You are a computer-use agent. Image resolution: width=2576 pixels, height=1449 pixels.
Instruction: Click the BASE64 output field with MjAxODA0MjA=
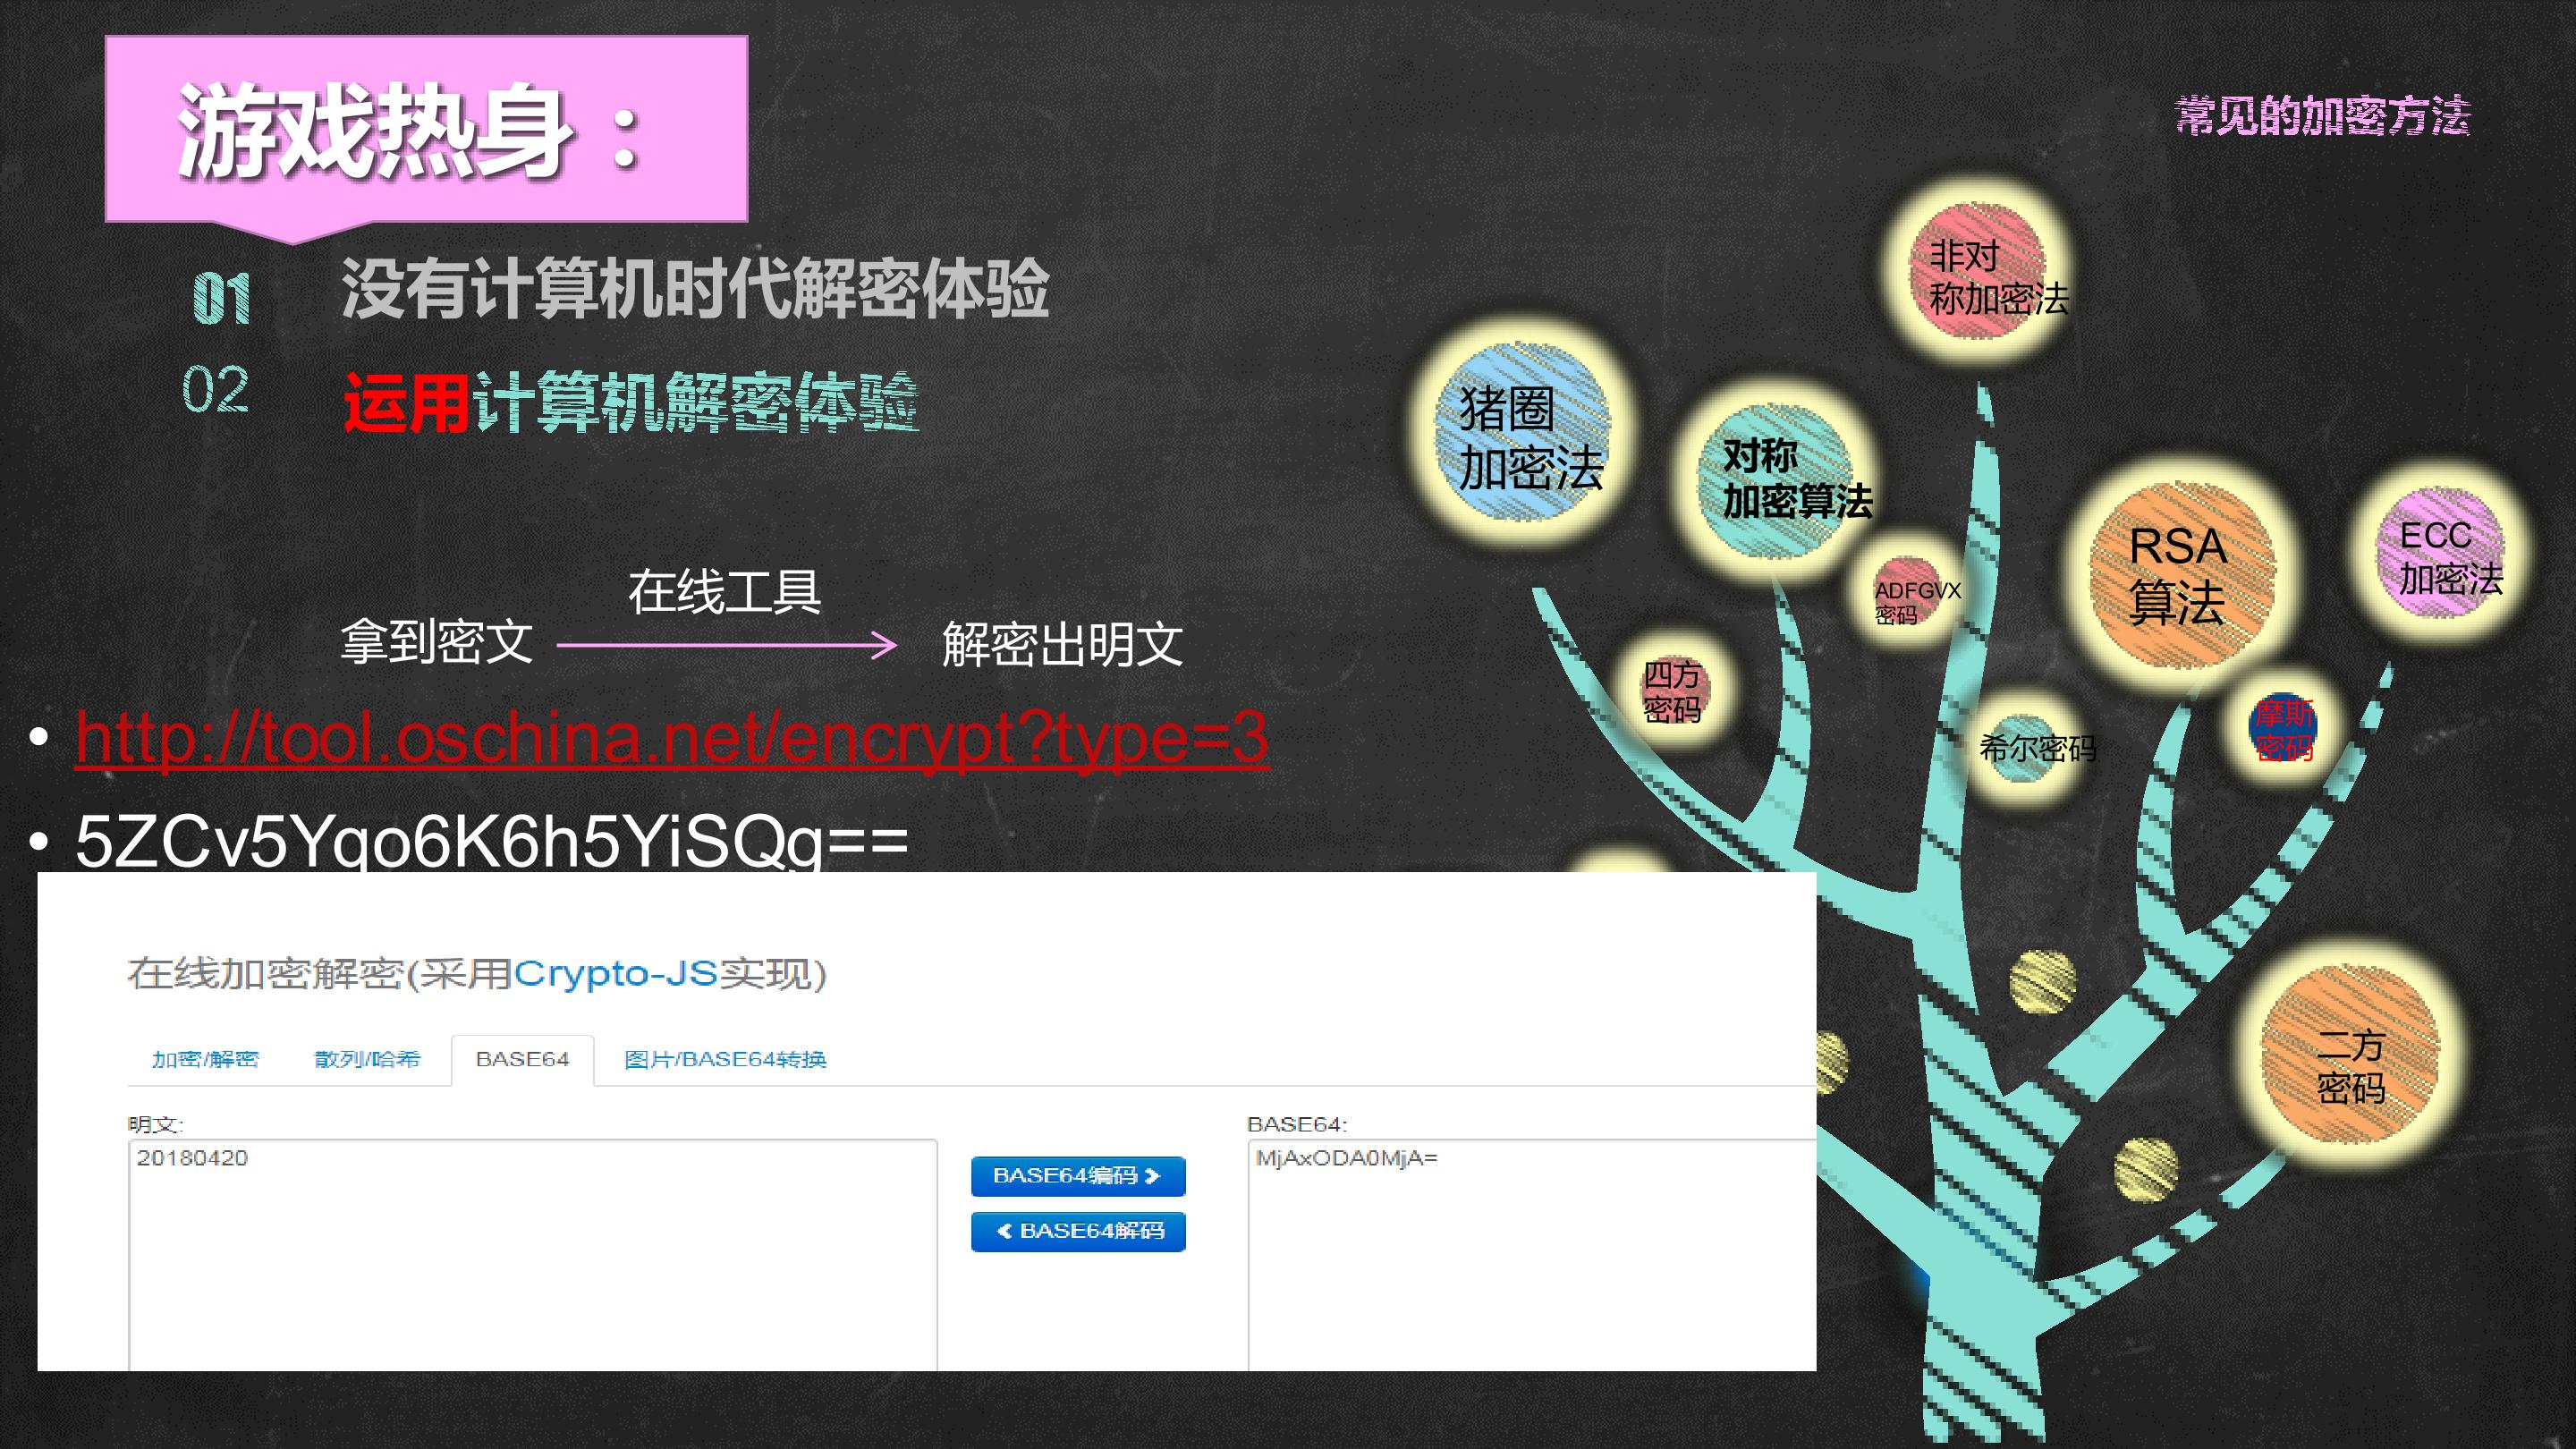[1532, 1254]
